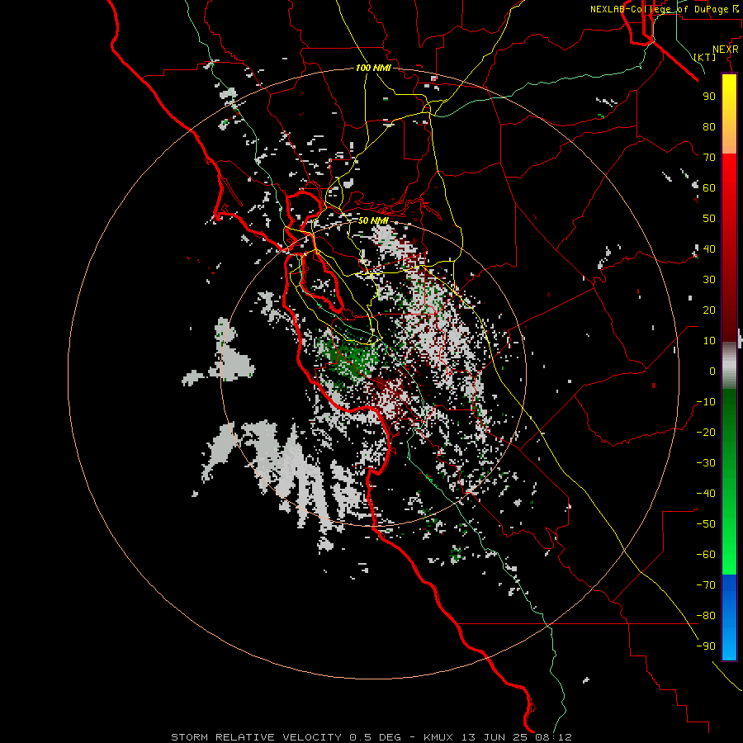Click the 40 value on the velocity scale
The height and width of the screenshot is (743, 743).
[709, 248]
